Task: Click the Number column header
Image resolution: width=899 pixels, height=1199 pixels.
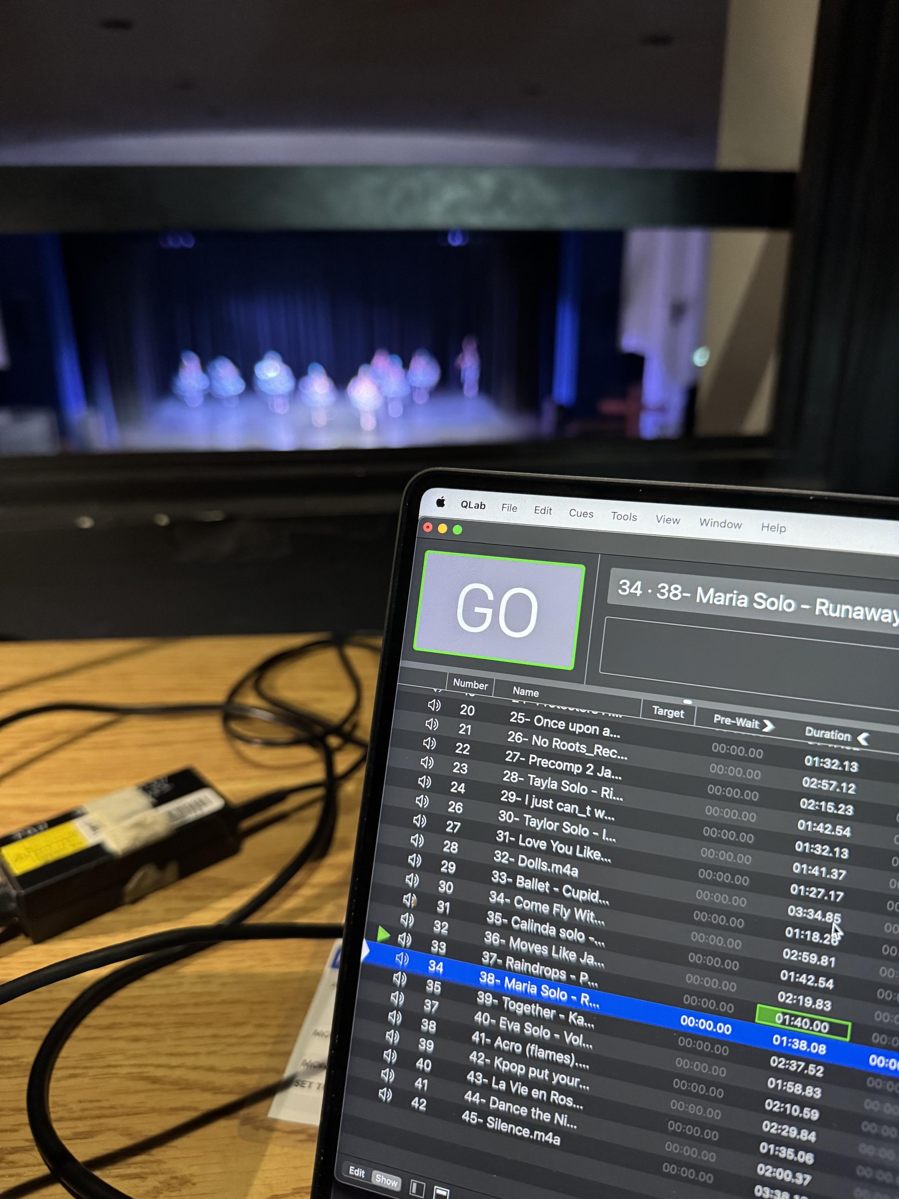Action: click(470, 684)
